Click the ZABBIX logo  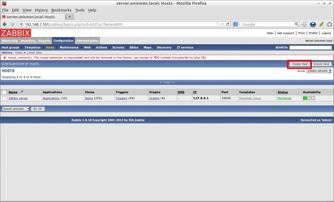tap(16, 33)
